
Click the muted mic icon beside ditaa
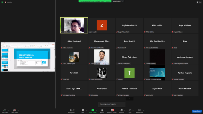[x=173, y=48]
